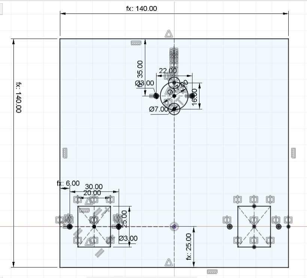Click constraint glyph above right rectangle's top midpoint

pyautogui.click(x=254, y=199)
